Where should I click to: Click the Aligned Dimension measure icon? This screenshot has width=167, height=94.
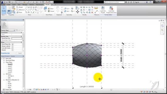pyautogui.click(x=96, y=8)
